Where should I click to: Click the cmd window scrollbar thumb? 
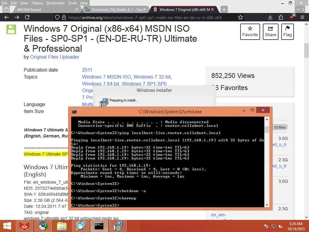(x=267, y=129)
